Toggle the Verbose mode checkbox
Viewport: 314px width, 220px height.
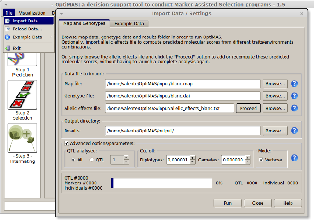coord(261,160)
